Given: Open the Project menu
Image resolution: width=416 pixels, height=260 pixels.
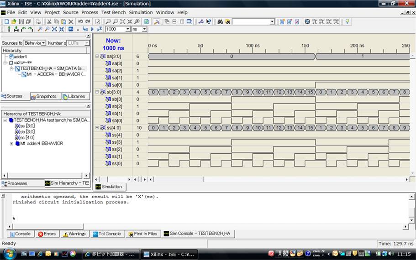Looking at the screenshot, I should [52, 12].
